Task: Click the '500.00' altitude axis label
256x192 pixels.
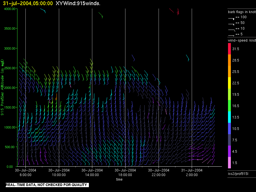Action: (10, 147)
